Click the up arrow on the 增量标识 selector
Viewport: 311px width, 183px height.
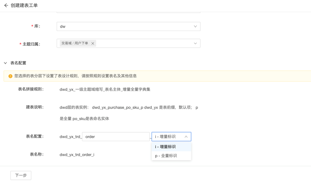186,137
